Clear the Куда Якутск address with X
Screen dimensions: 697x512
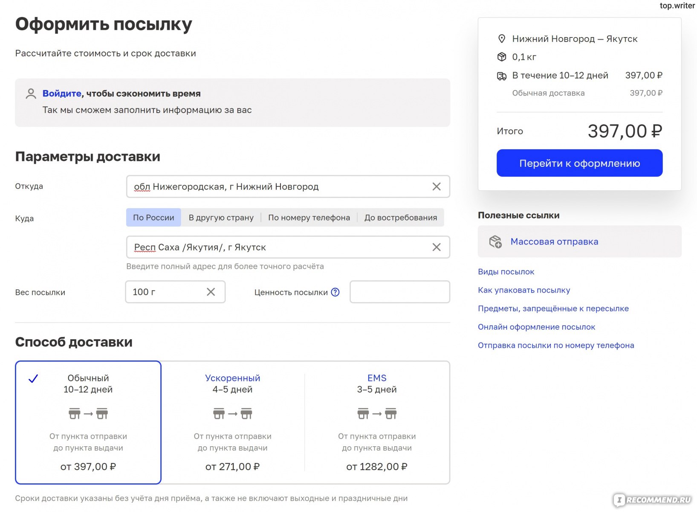pos(436,247)
